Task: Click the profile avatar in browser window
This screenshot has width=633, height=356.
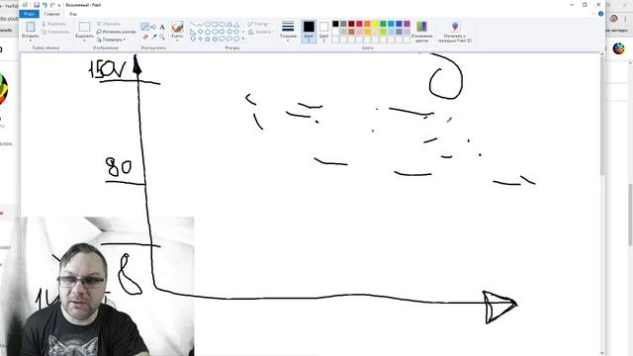Action: pos(614,19)
